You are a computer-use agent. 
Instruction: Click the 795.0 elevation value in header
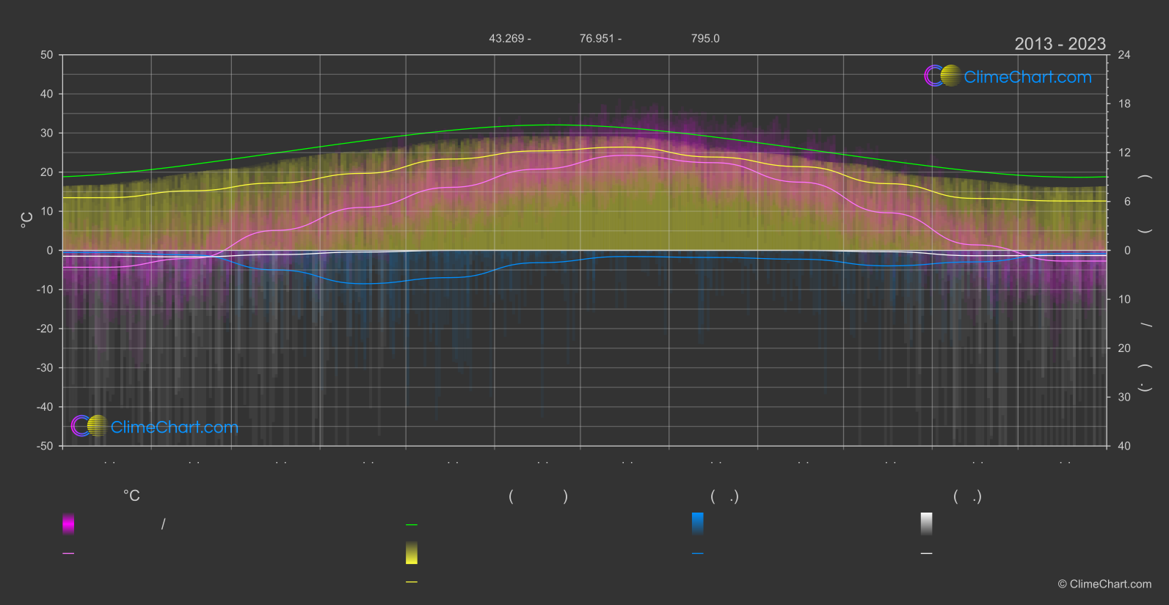[x=705, y=38]
